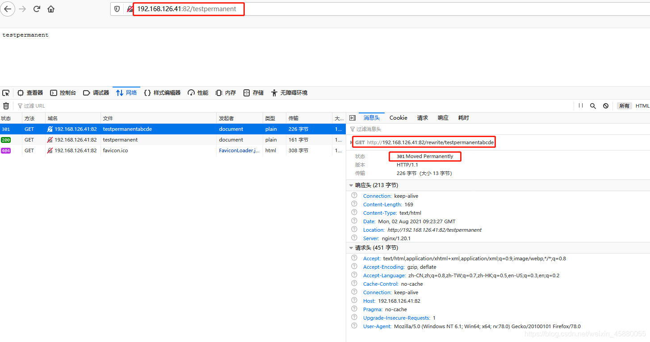650x342 pixels.
Task: Select the 200 testpermanent request row
Action: 173,140
